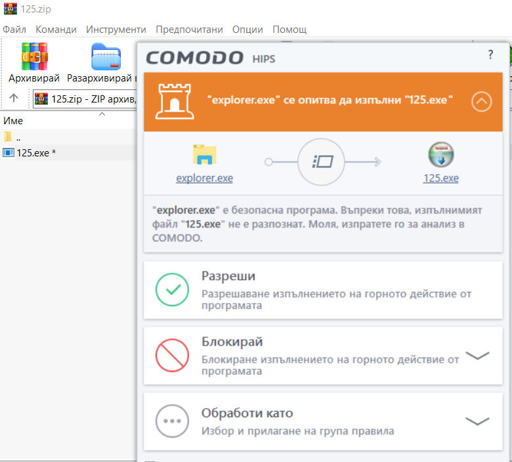Click the explorer.exe folder icon in the alert
Screen dimensions: 512x462
[204, 154]
